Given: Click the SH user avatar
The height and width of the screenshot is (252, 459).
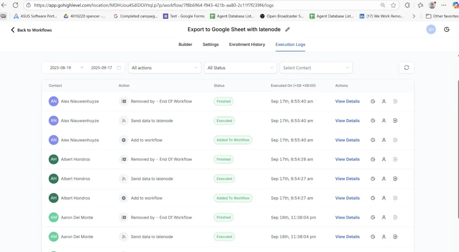Looking at the screenshot, I should click(x=431, y=29).
